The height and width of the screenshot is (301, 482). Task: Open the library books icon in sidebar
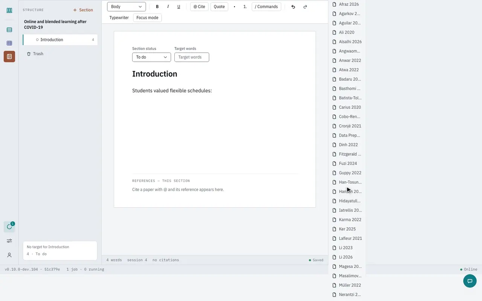9,10
